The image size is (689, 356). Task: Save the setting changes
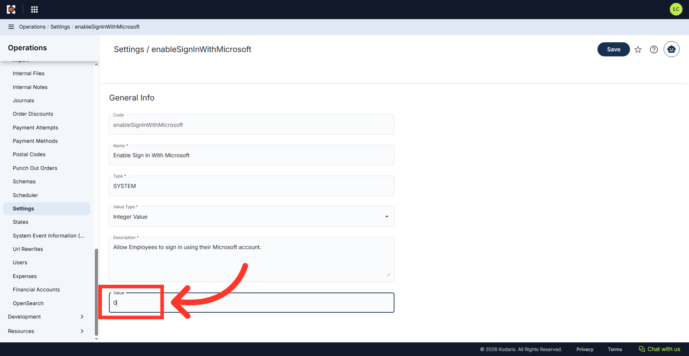point(613,49)
